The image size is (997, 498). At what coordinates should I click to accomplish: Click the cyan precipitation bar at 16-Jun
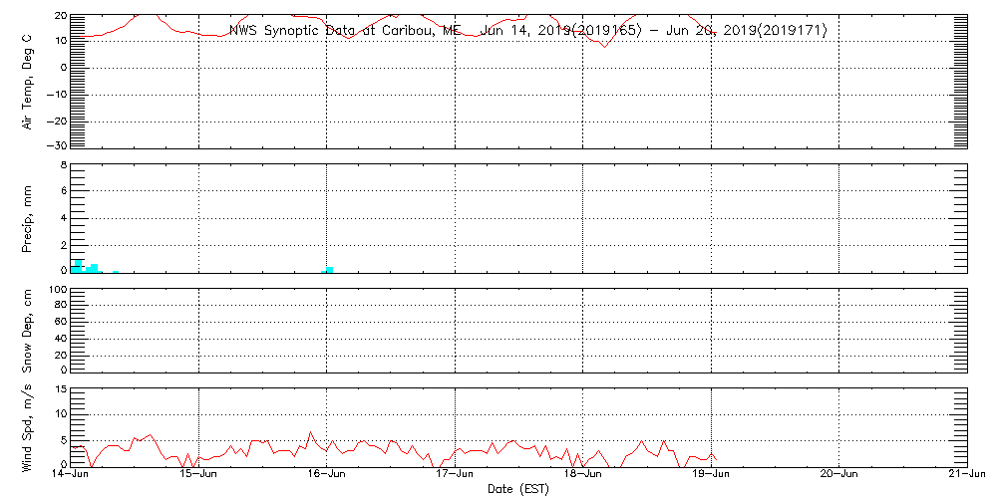(329, 269)
